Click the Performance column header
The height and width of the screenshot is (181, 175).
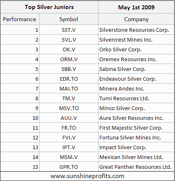(x=20, y=19)
